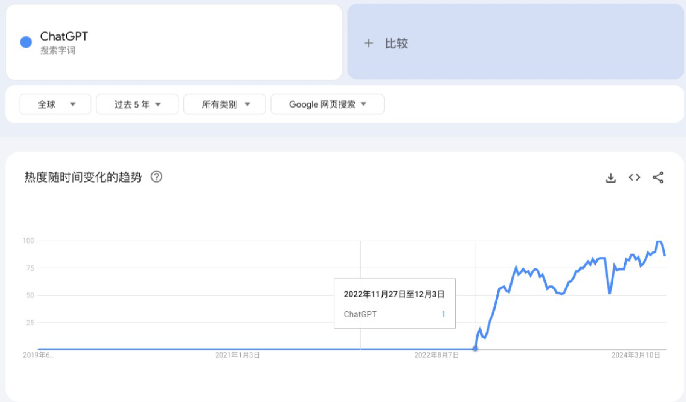Open the 全球 region dropdown

pos(55,104)
